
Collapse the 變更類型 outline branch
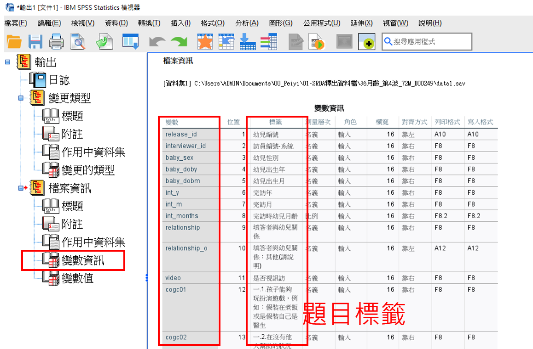pyautogui.click(x=21, y=98)
